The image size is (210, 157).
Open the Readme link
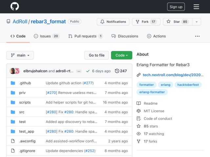tap(151, 103)
